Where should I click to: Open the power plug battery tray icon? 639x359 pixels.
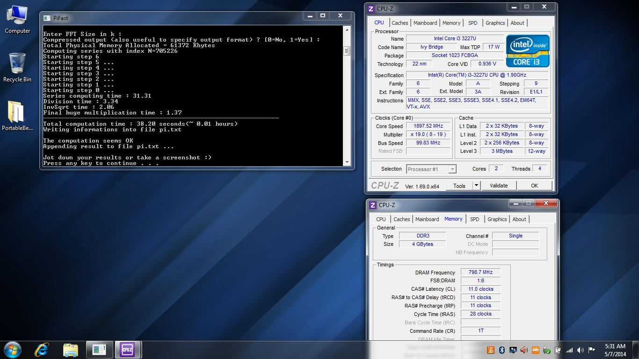pyautogui.click(x=558, y=350)
